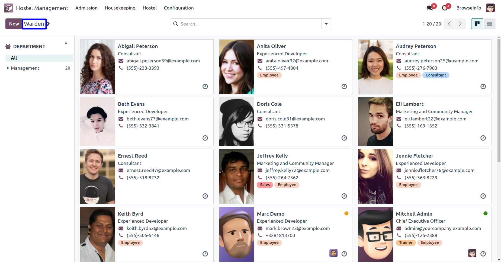This screenshot has width=501, height=262.
Task: Open the conversations messages icon with badge 8
Action: tap(430, 8)
